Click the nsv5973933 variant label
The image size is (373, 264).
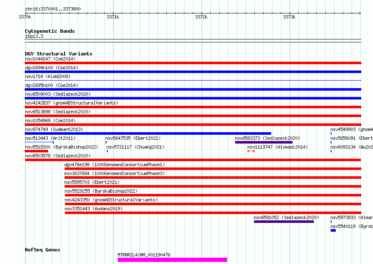tap(352, 217)
